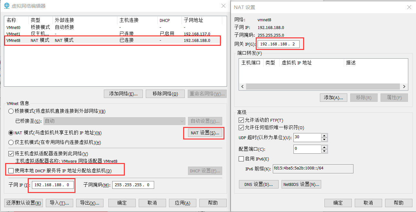Toggle 将主机虚拟适配器连接到此网络 checkbox
The width and height of the screenshot is (416, 212).
pos(11,154)
